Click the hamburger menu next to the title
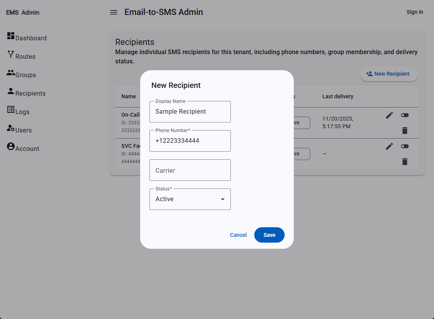Screen dimensions: 434x319 pos(114,12)
